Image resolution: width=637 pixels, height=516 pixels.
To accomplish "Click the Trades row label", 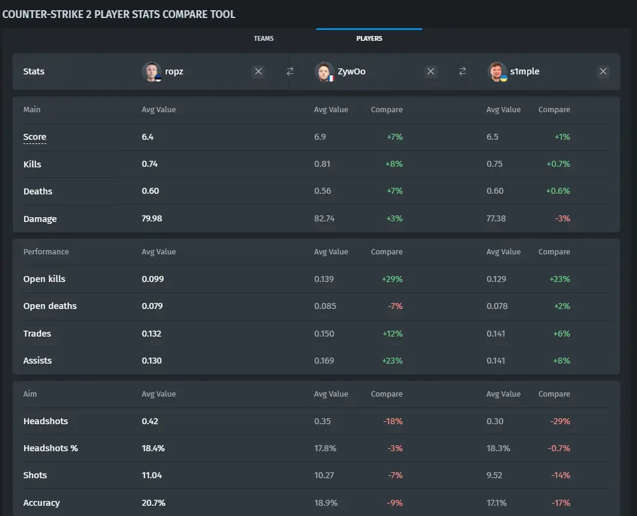I will pyautogui.click(x=37, y=334).
